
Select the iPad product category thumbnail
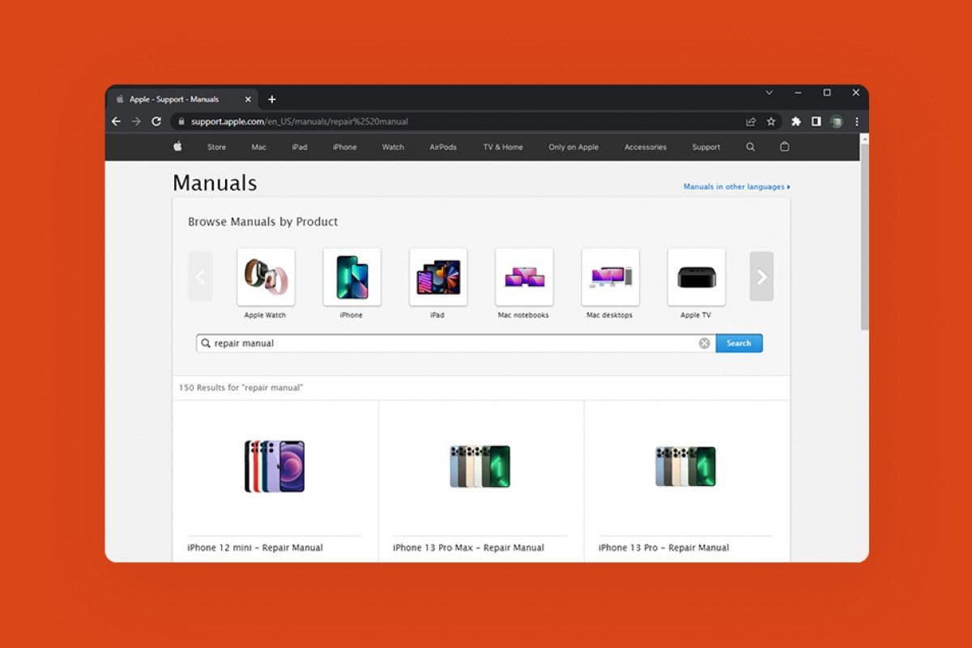pyautogui.click(x=437, y=276)
